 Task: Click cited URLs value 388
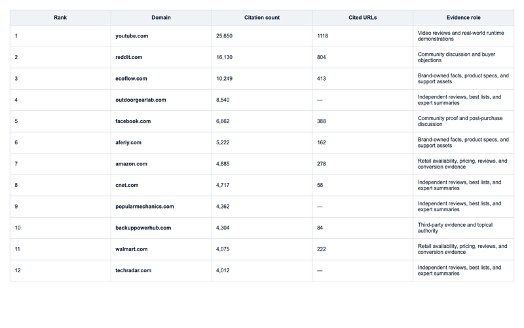coord(322,121)
